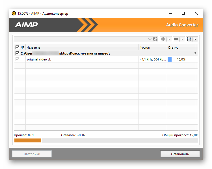212x169 pixels.
Task: Click the Общий прогресс: 15,0% text
Action: click(x=180, y=135)
